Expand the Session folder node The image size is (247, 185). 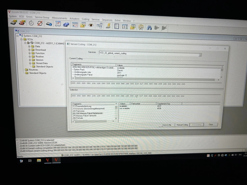click(x=30, y=60)
